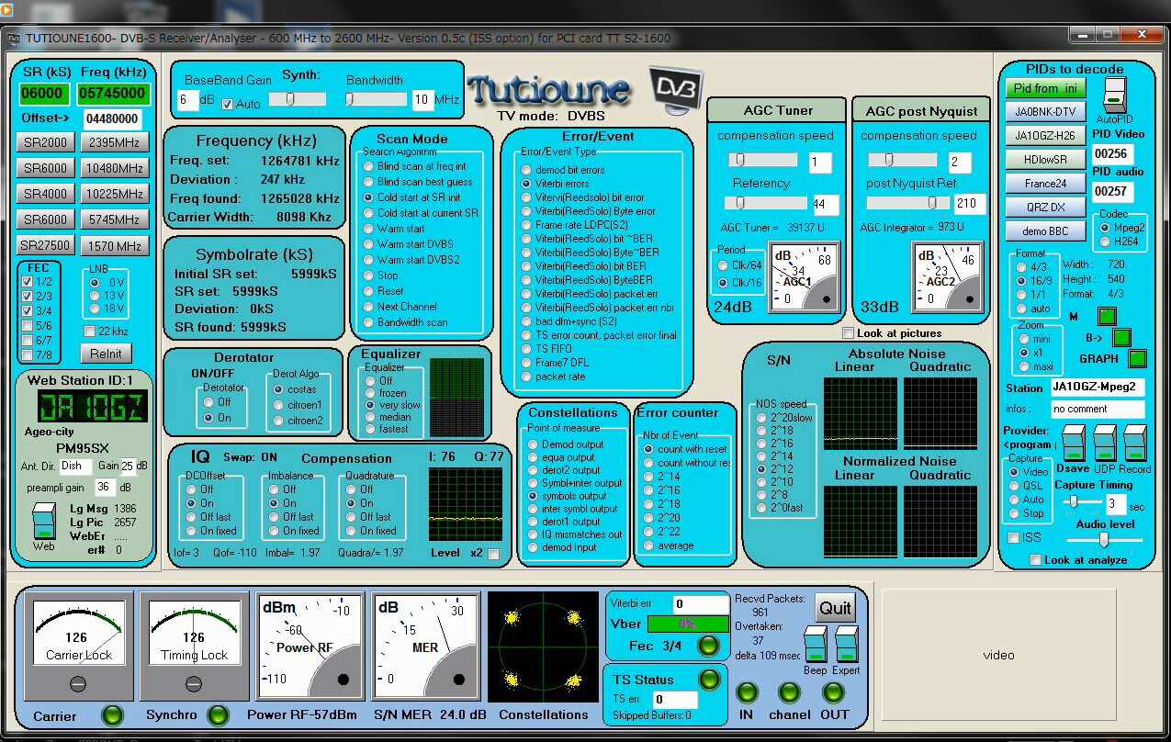1171x742 pixels.
Task: Check the 22 khz checkbox
Action: pos(90,331)
